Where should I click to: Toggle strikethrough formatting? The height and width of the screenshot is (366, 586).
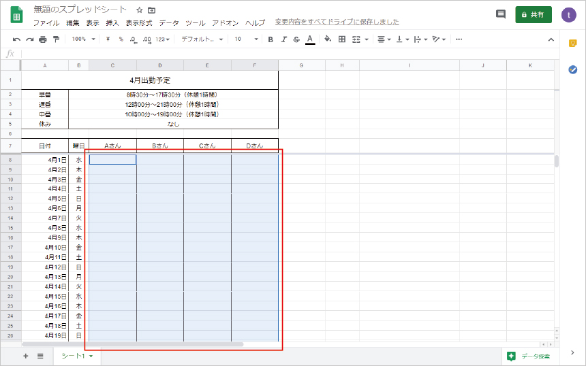(296, 39)
